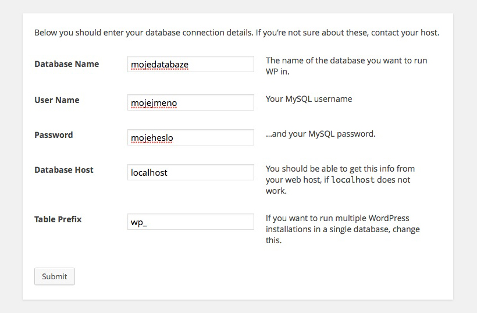Click the Database Name input field
Screen dimensions: 477x313
click(190, 64)
